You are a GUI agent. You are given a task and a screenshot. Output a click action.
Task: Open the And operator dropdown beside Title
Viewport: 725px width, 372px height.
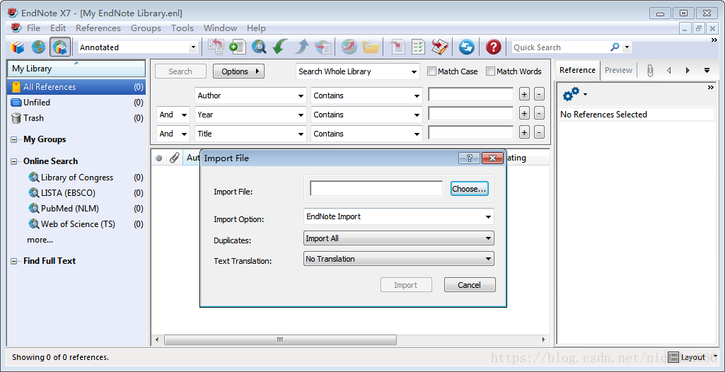point(173,134)
